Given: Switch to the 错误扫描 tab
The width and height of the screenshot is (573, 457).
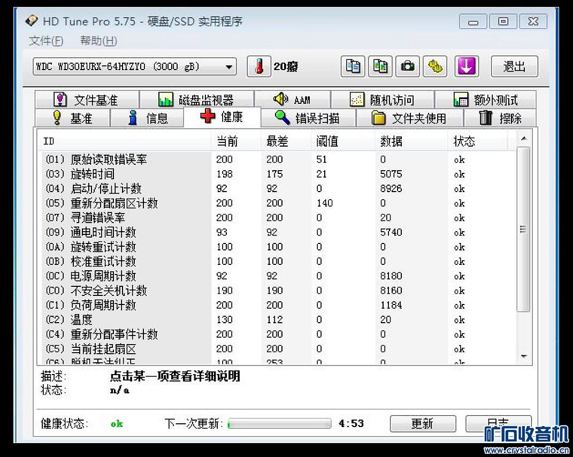Looking at the screenshot, I should pyautogui.click(x=308, y=118).
